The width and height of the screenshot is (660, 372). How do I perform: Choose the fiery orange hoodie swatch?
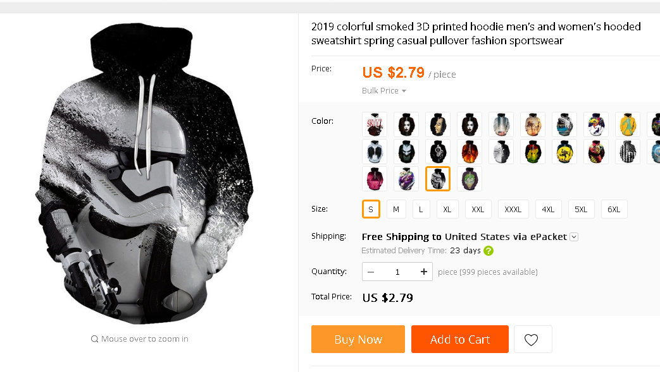(x=470, y=152)
